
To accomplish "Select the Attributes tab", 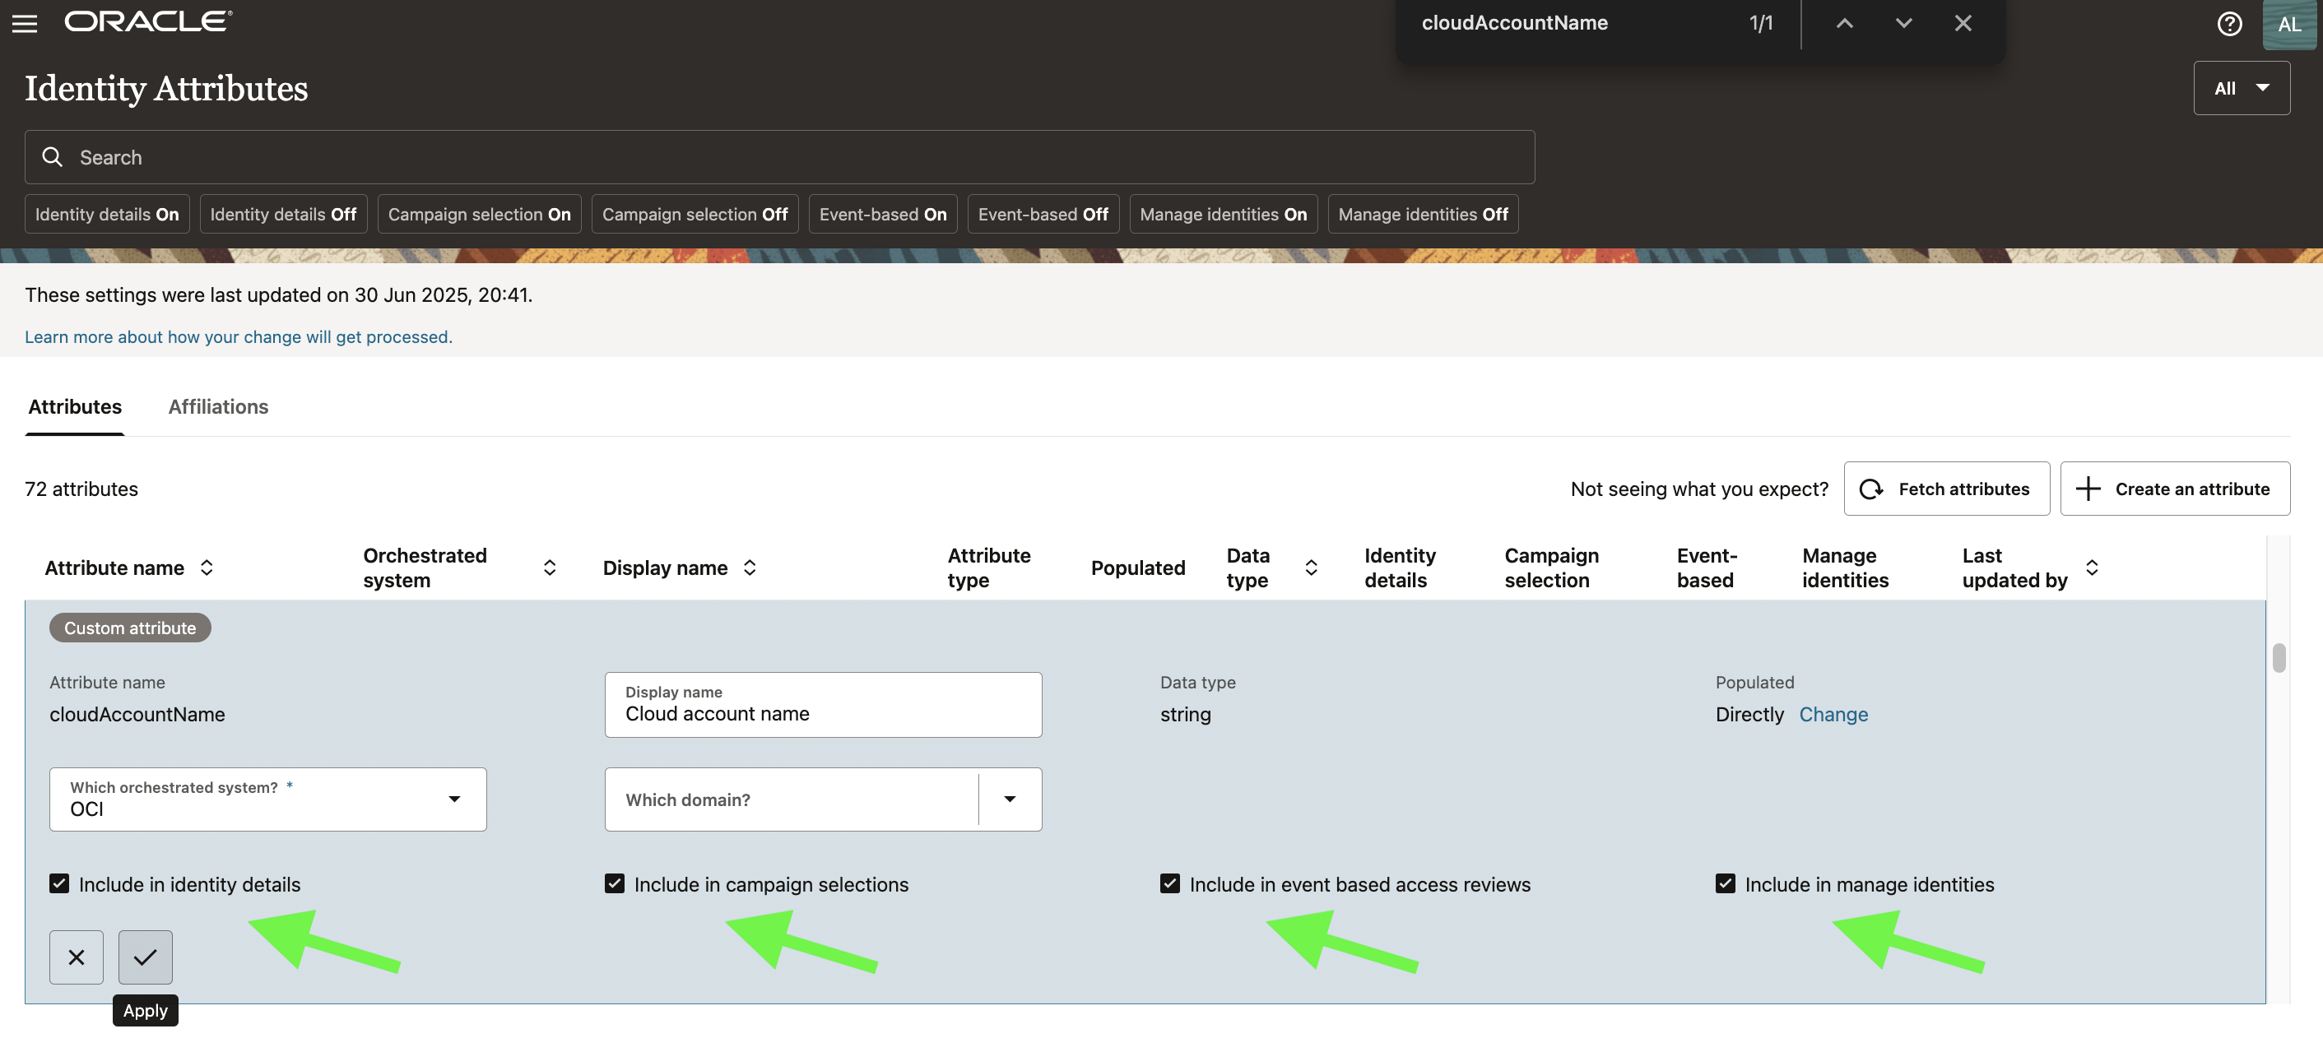I will (x=74, y=406).
